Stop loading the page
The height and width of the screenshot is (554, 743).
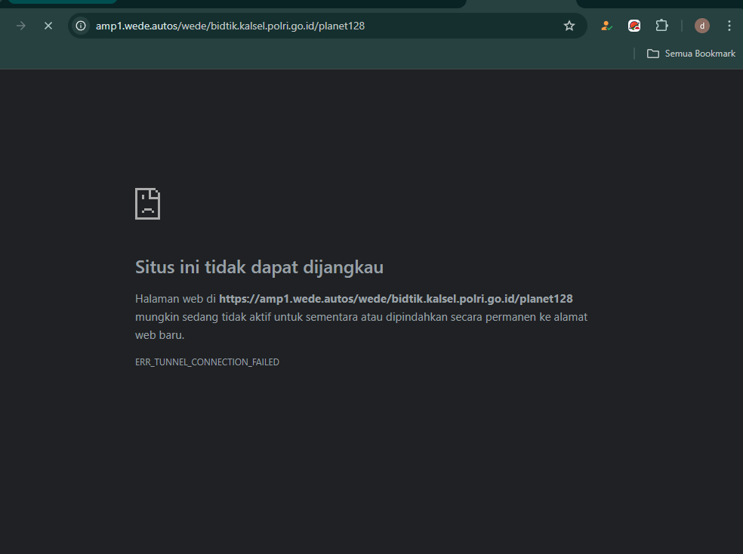[x=48, y=26]
